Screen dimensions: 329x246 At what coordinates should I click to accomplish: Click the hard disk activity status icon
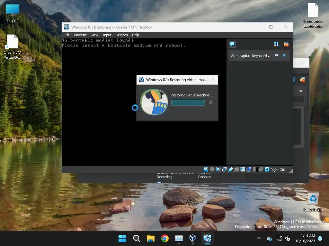point(206,169)
